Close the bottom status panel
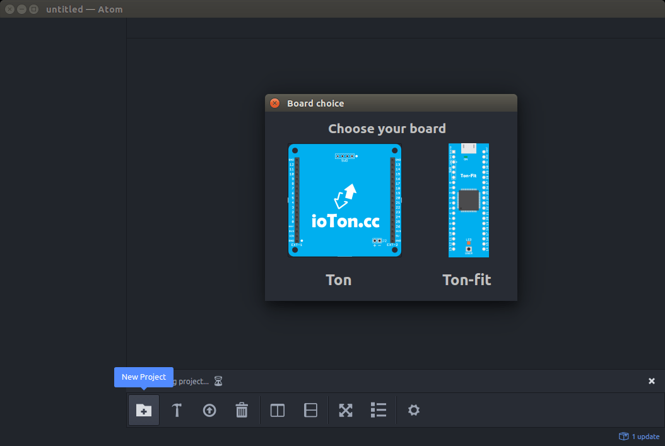Viewport: 665px width, 446px height. [x=652, y=381]
